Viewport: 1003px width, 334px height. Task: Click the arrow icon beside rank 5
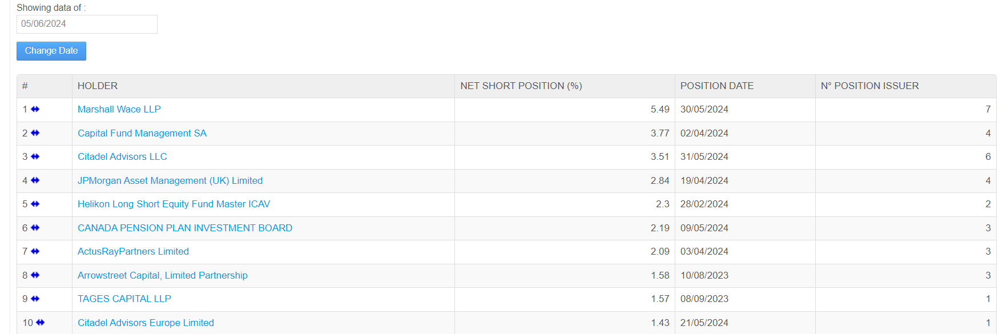(35, 204)
